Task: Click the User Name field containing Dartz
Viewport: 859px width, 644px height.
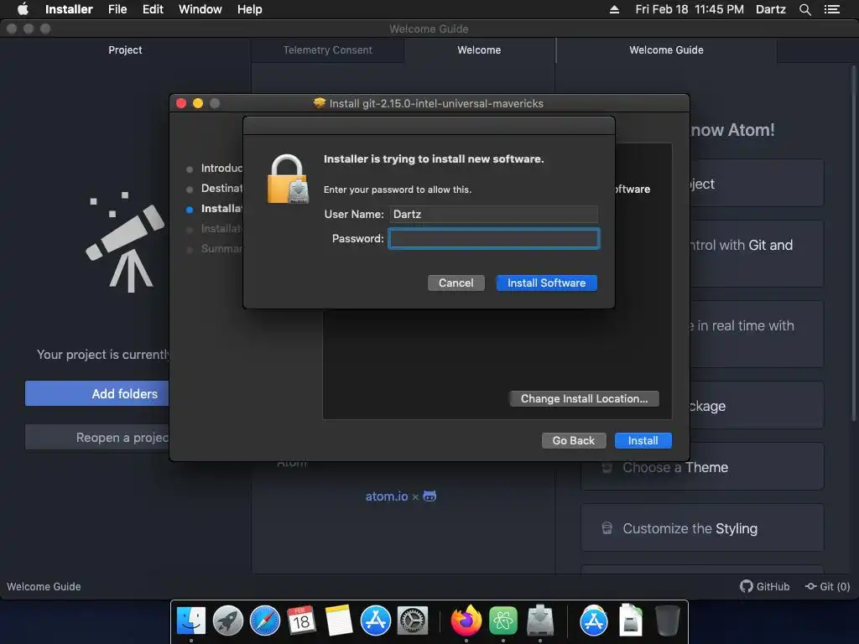Action: 494,214
